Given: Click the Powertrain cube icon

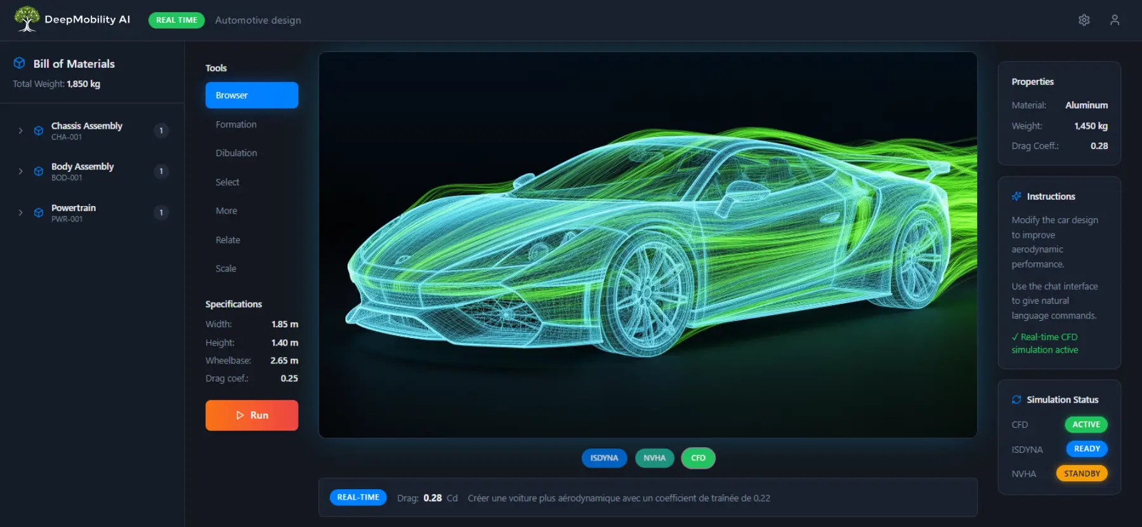Looking at the screenshot, I should 39,212.
